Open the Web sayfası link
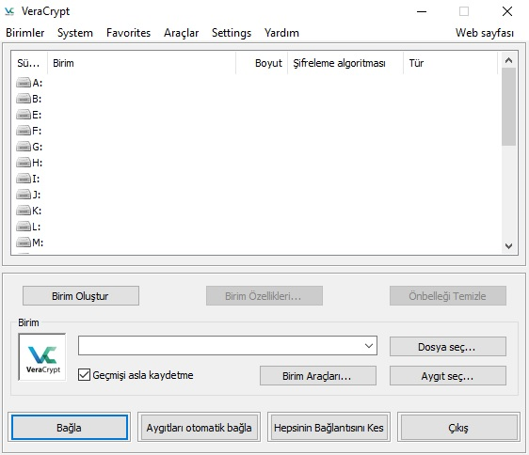Viewport: 529px width, 455px height. pos(485,33)
